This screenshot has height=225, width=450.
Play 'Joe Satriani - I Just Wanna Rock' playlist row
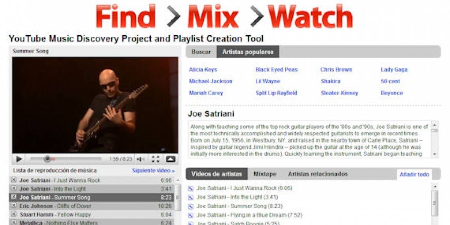(x=91, y=180)
